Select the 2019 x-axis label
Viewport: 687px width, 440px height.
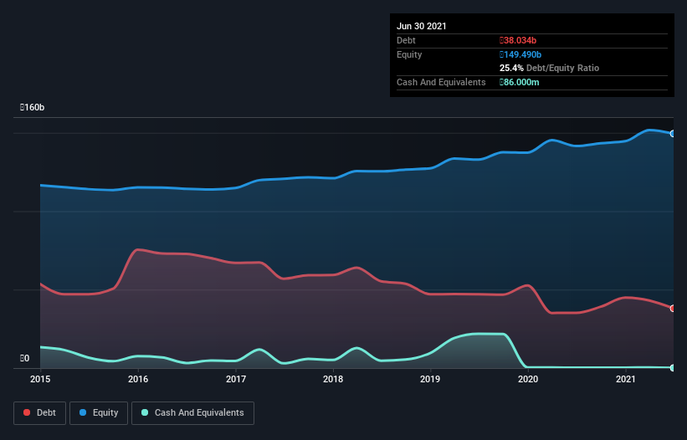[x=430, y=379]
